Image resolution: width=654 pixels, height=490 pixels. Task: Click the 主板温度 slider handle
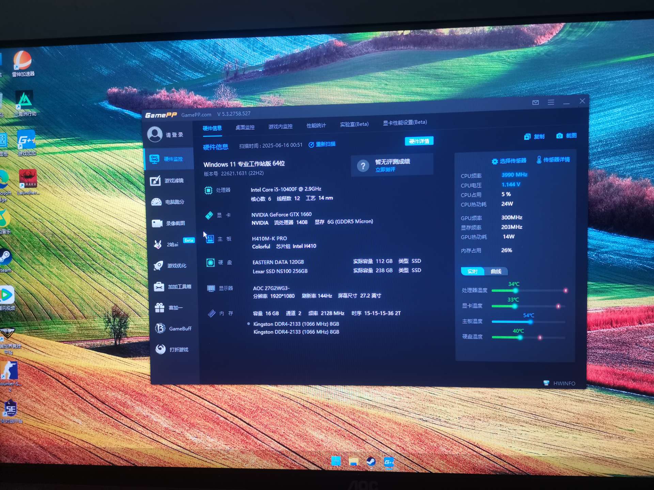coord(530,322)
